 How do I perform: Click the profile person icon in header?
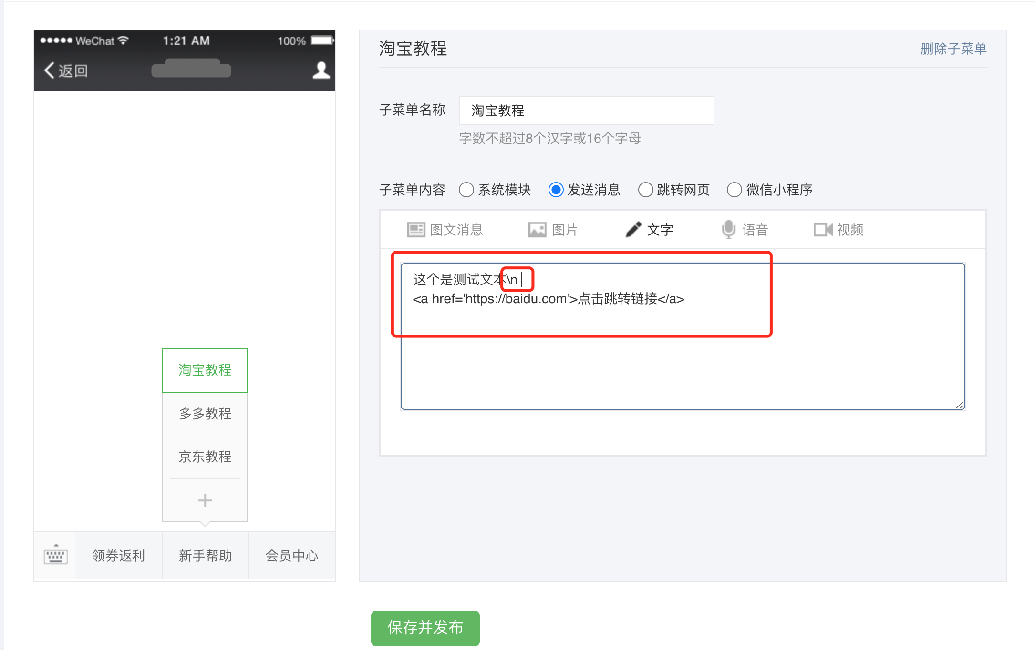click(x=321, y=71)
